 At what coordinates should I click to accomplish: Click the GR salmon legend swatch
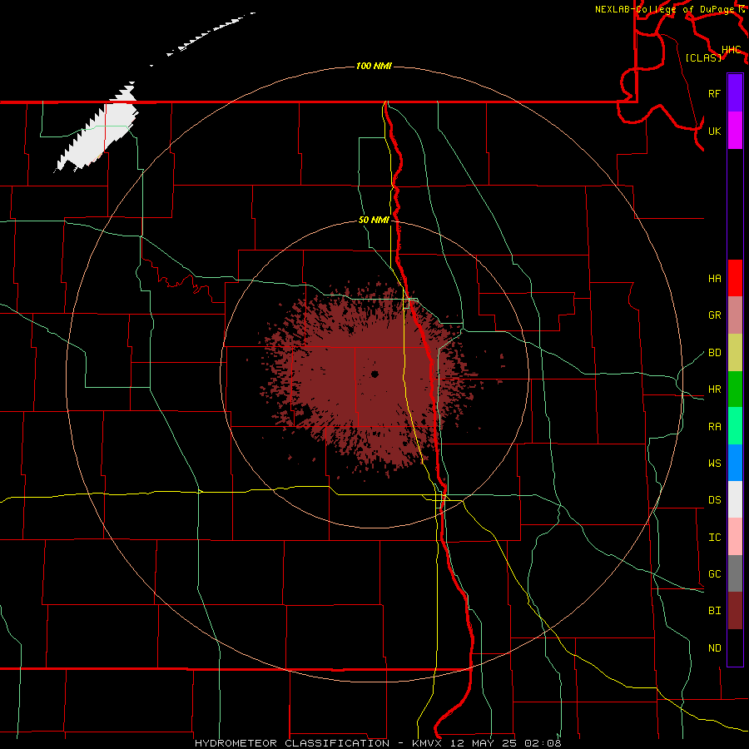click(735, 315)
